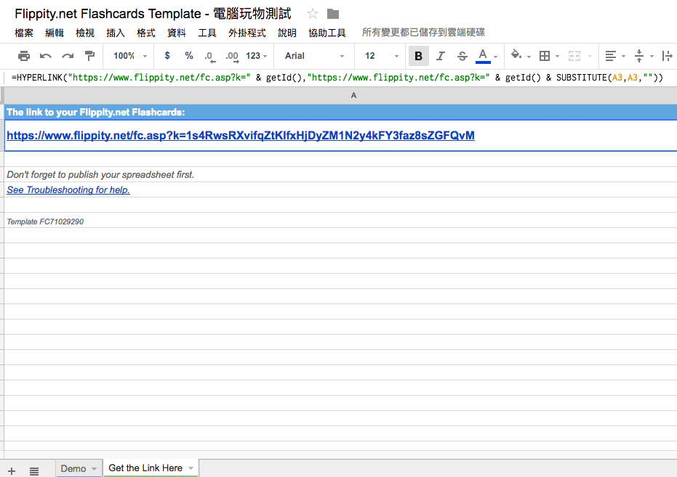The height and width of the screenshot is (477, 677).
Task: Select the Template FC71029290 cell
Action: [x=340, y=220]
